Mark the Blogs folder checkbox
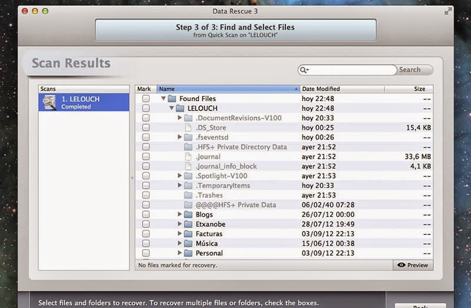 coord(145,214)
